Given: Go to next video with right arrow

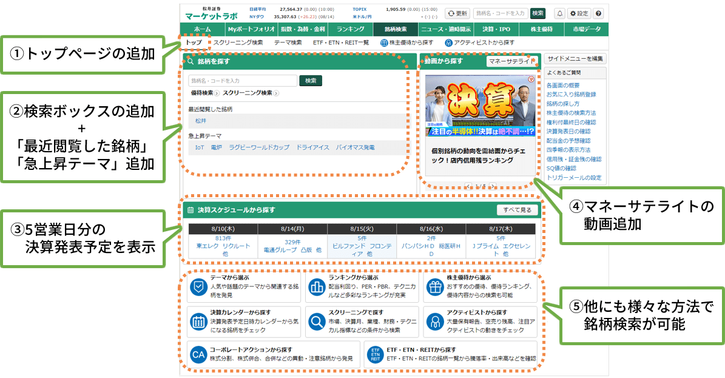Looking at the screenshot, I should coord(493,186).
